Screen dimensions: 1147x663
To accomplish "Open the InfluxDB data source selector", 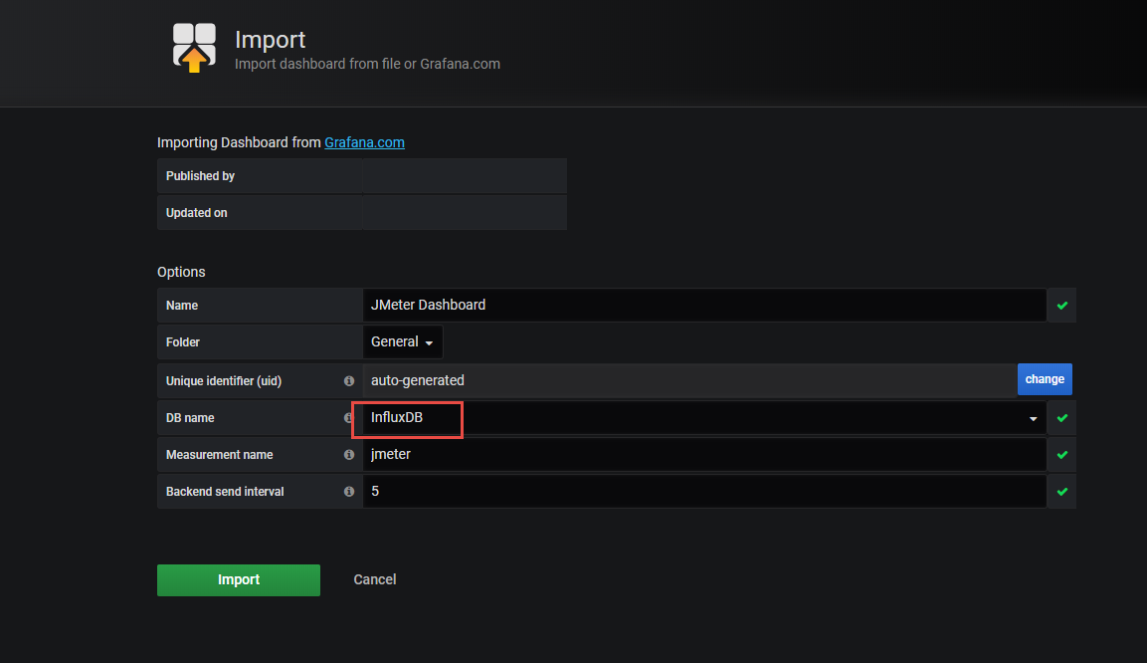I will (597, 418).
